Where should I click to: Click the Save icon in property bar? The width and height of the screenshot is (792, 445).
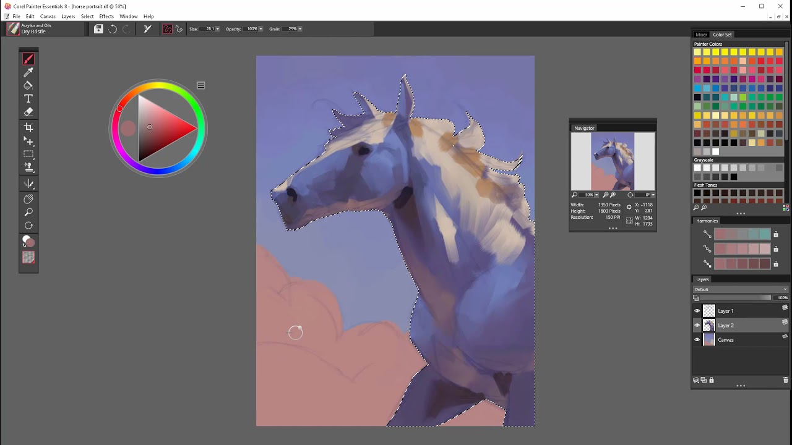click(98, 29)
